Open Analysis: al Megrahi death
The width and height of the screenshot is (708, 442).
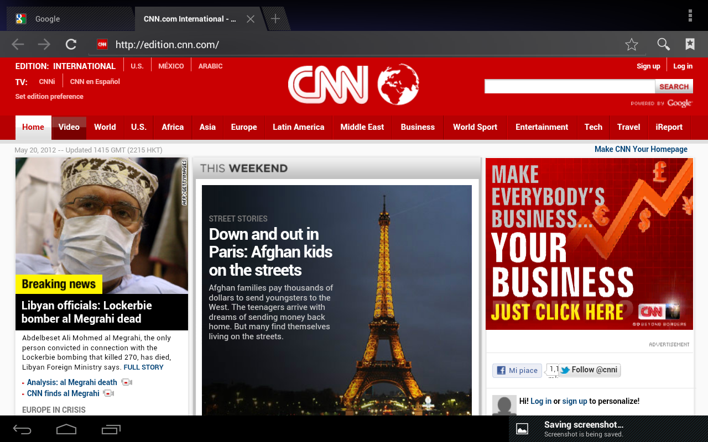[72, 382]
